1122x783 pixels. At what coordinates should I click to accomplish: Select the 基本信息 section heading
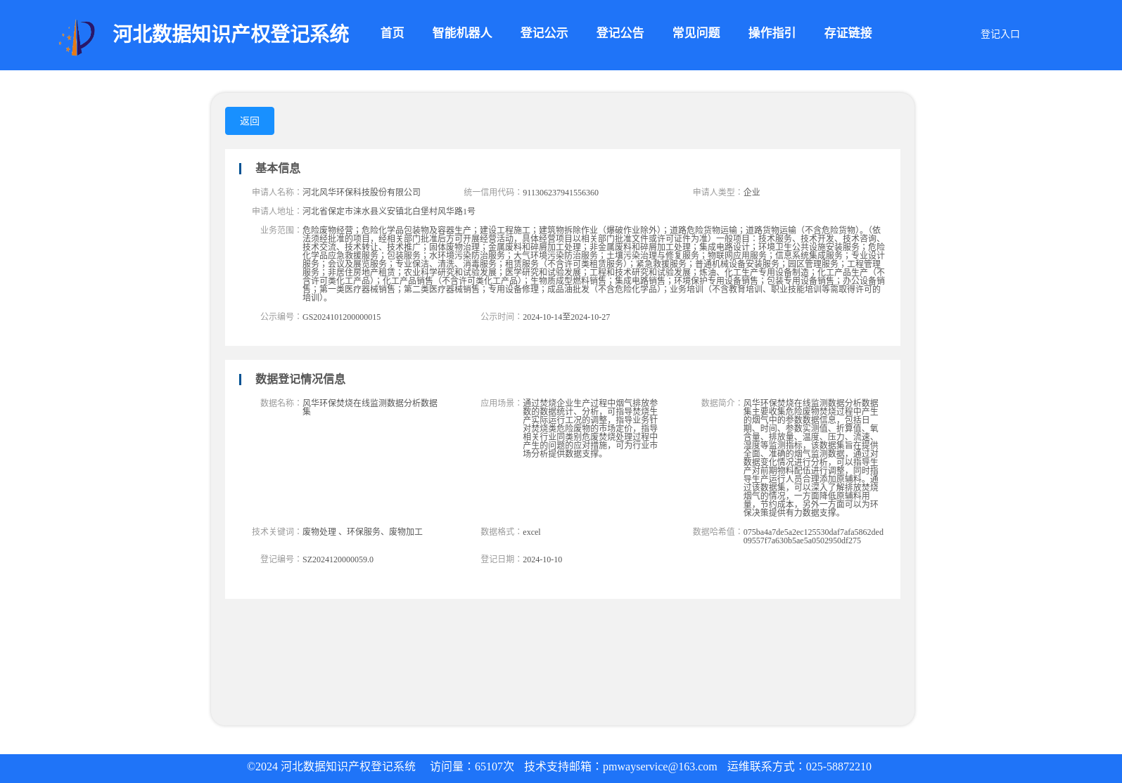tap(277, 168)
